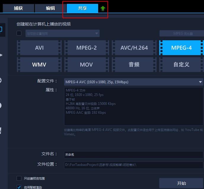Image resolution: width=204 pixels, height=189 pixels.
Task: Toggle the 与项目设置相同 checkbox
Action: (x=19, y=33)
